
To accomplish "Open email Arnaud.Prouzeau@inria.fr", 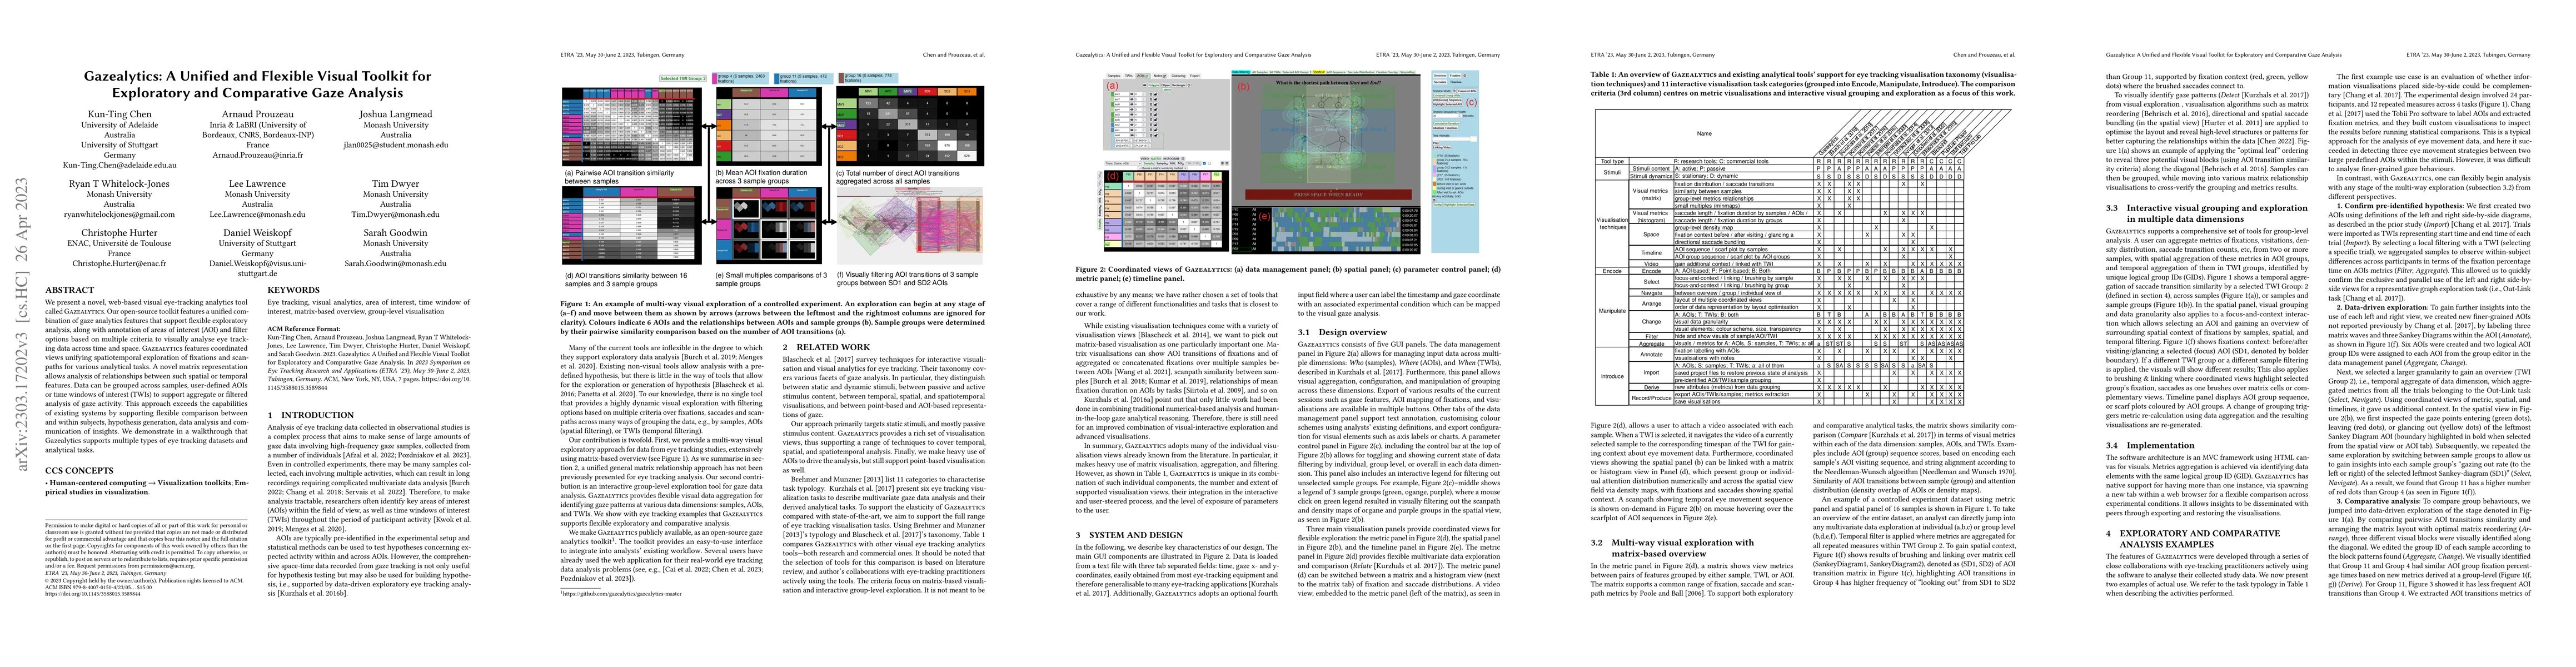I will coord(257,155).
